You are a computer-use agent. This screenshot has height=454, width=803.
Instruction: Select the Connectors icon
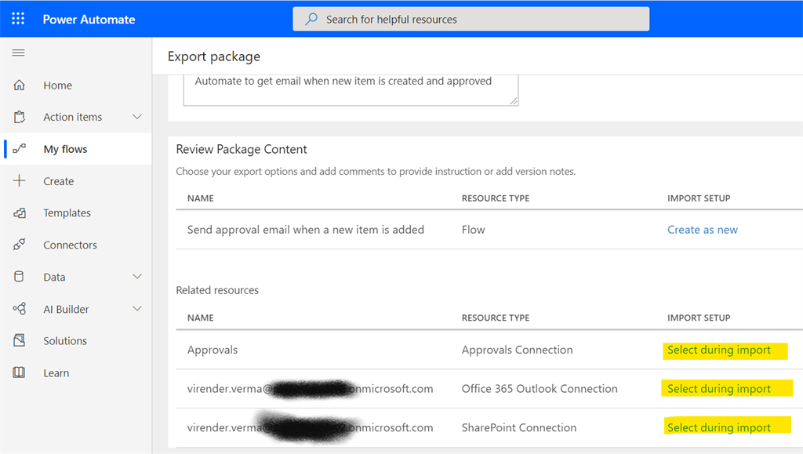[x=19, y=244]
